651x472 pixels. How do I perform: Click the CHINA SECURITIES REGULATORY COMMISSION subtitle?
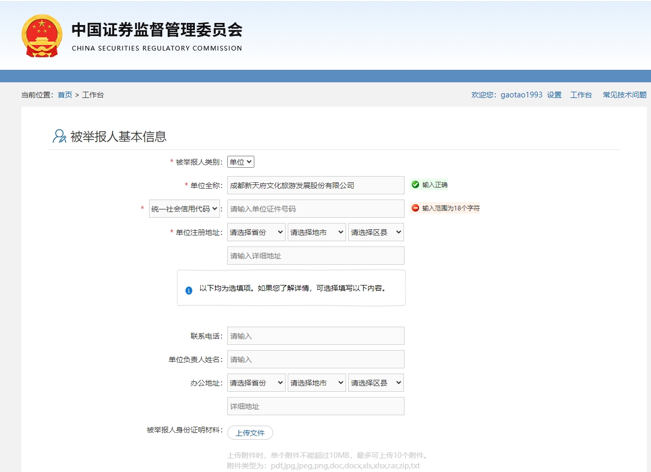pyautogui.click(x=157, y=48)
